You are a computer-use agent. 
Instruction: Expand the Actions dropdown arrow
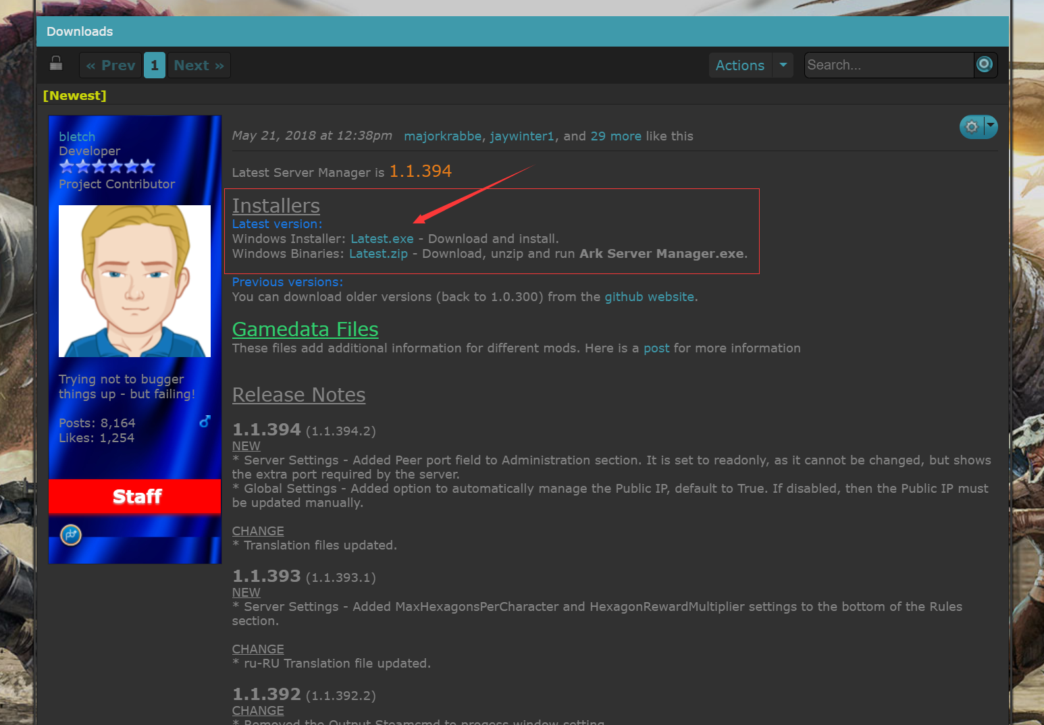(x=783, y=65)
